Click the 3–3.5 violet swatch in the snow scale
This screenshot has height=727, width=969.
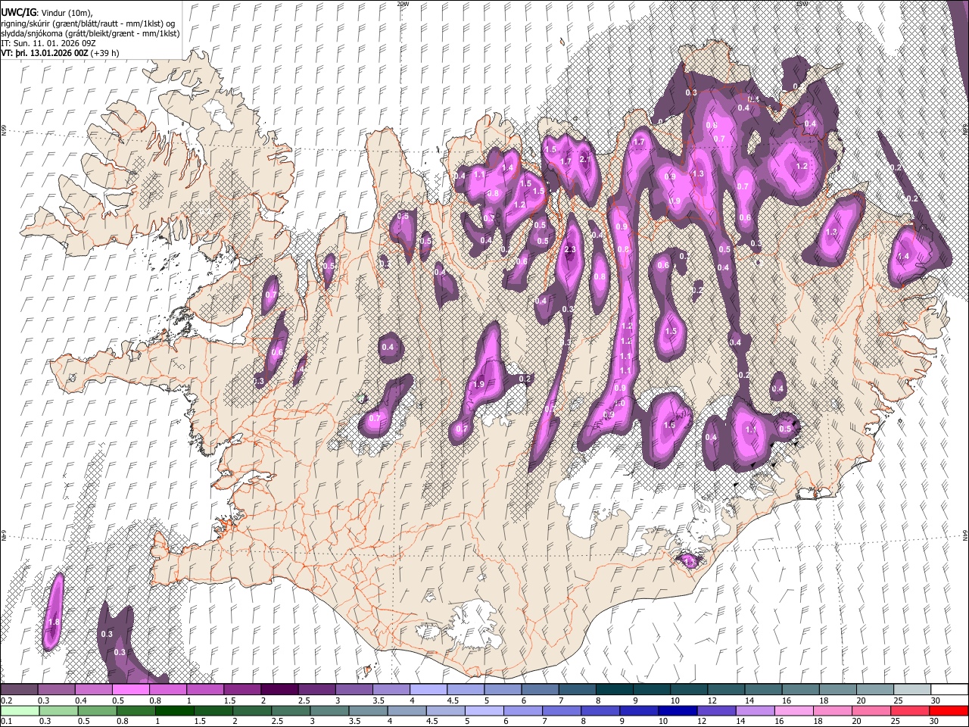pyautogui.click(x=354, y=690)
